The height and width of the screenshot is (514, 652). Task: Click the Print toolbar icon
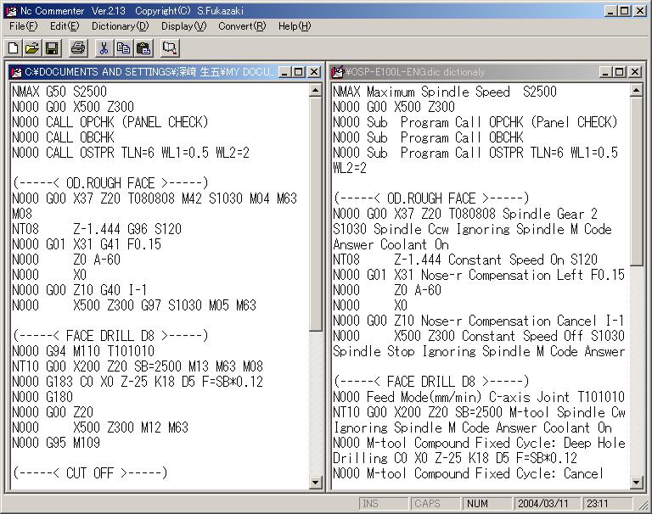point(78,48)
